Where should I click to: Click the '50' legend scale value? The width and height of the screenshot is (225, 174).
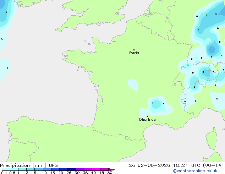click(x=110, y=173)
